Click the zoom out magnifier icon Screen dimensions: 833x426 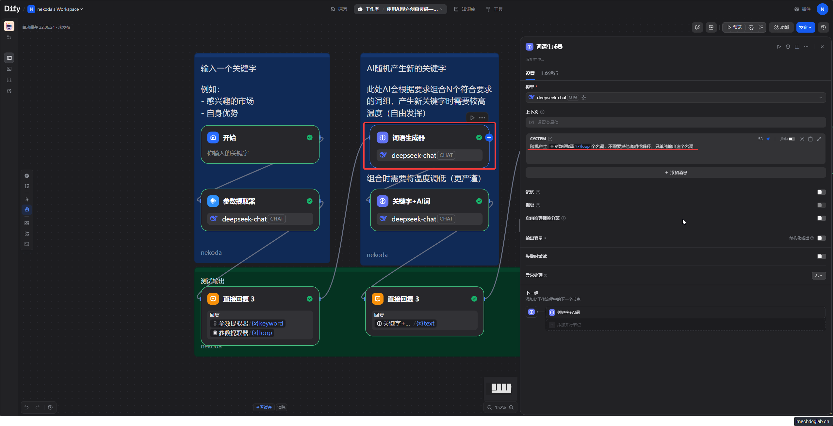(x=490, y=407)
